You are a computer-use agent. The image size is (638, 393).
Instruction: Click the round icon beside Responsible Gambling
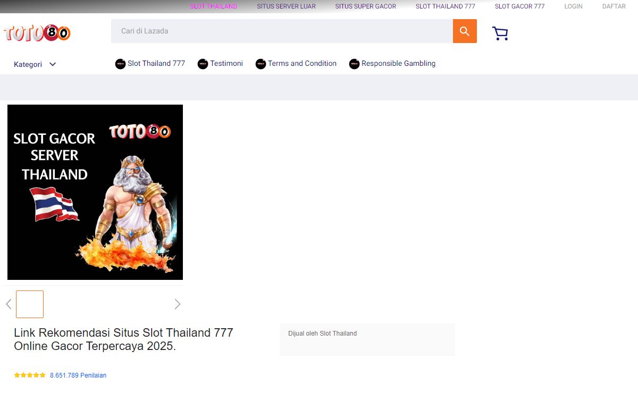354,64
